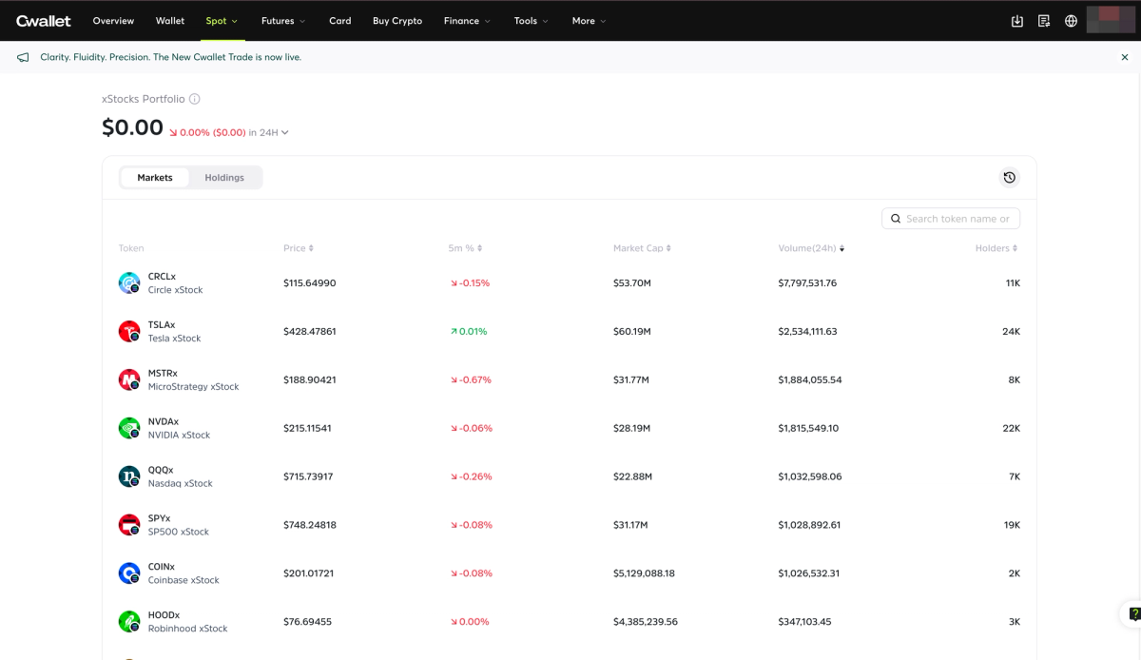Open the TSLAx token name
The width and height of the screenshot is (1141, 660).
point(162,325)
